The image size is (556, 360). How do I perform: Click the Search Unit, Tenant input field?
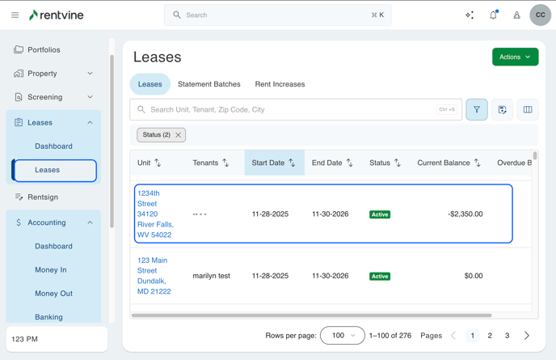coord(291,109)
